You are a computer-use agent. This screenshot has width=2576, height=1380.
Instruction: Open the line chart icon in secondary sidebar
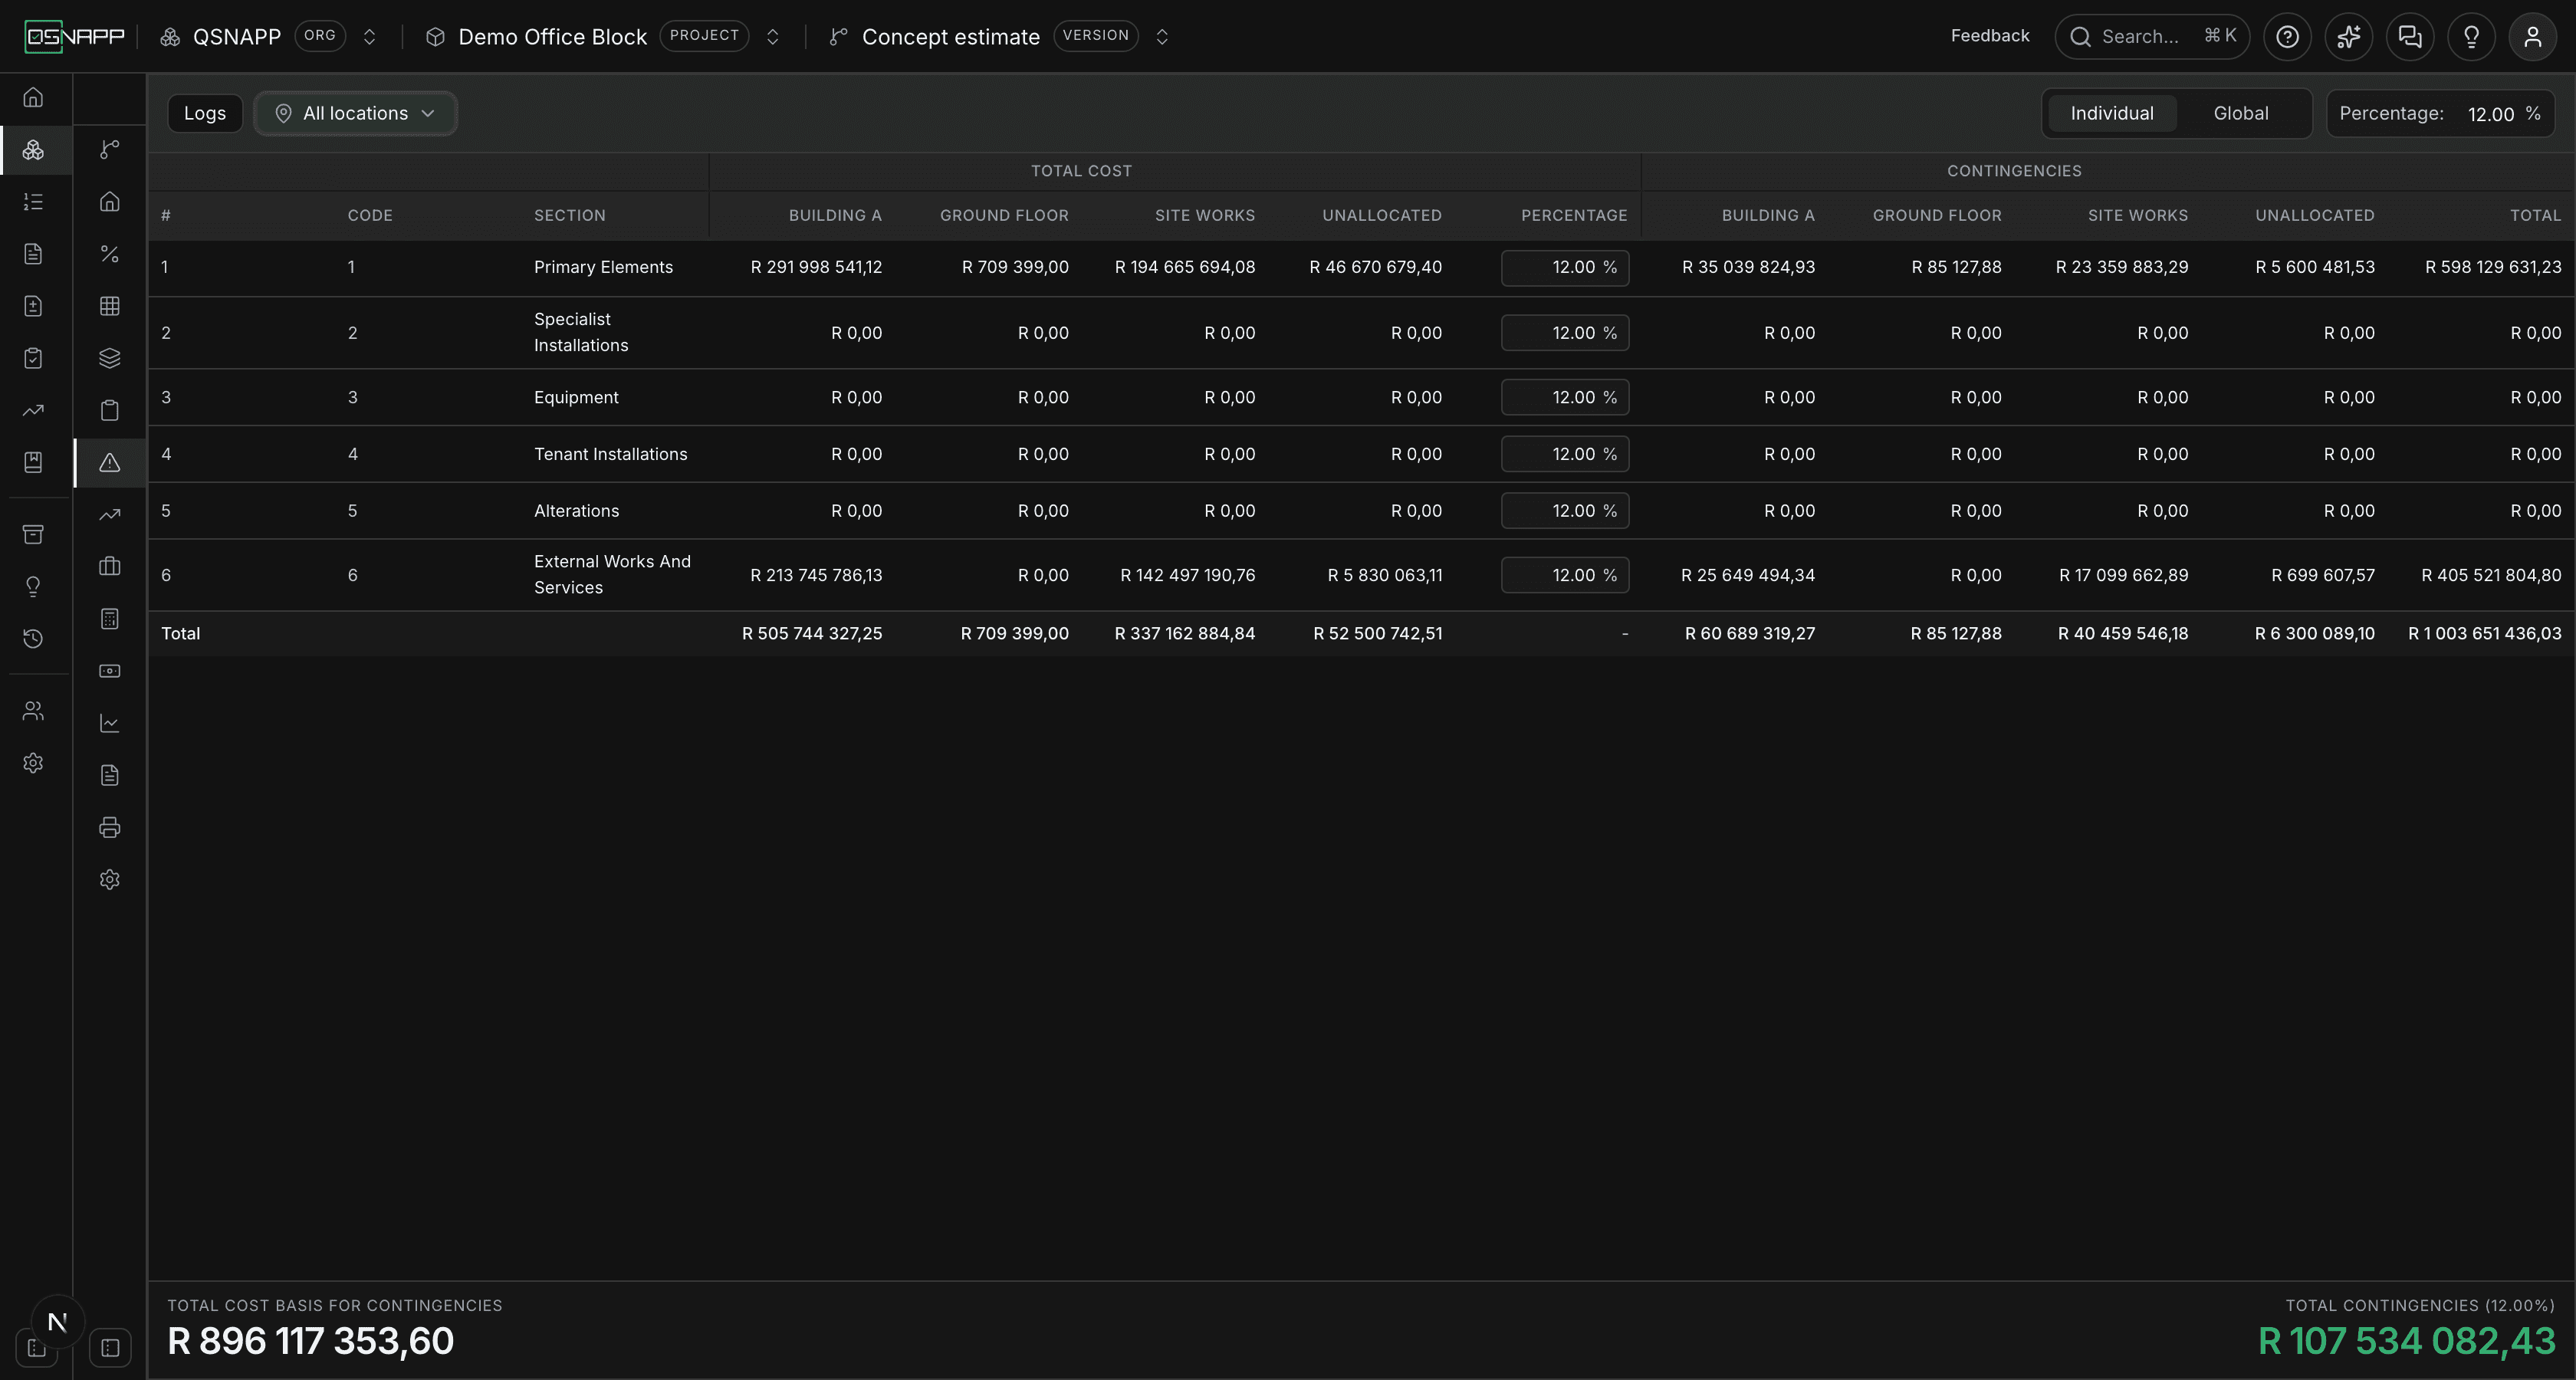point(110,723)
